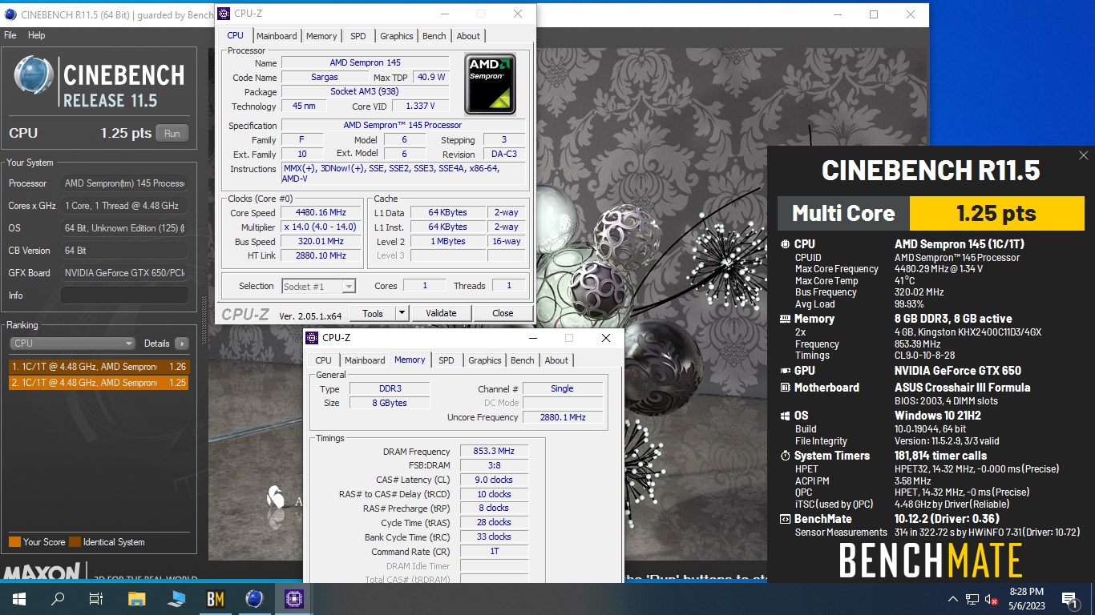1095x615 pixels.
Task: Open Mainboard tab in lower CPU-Z
Action: 365,360
